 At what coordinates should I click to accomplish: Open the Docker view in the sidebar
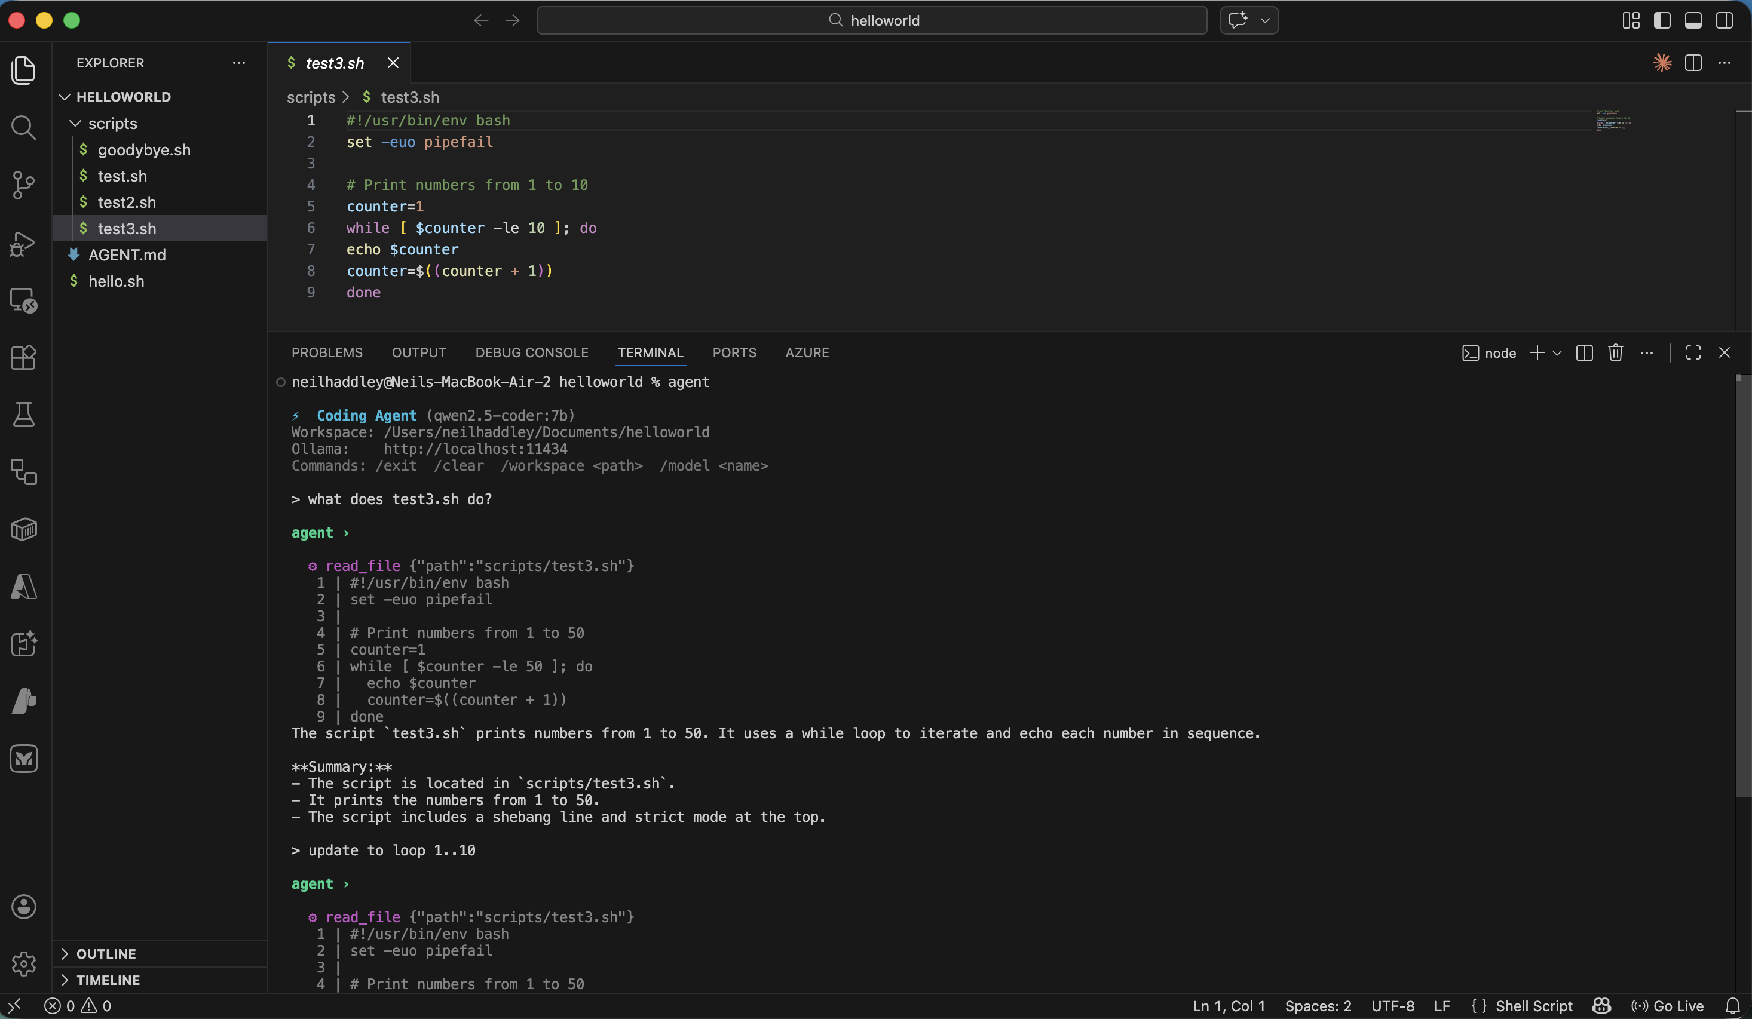[24, 530]
